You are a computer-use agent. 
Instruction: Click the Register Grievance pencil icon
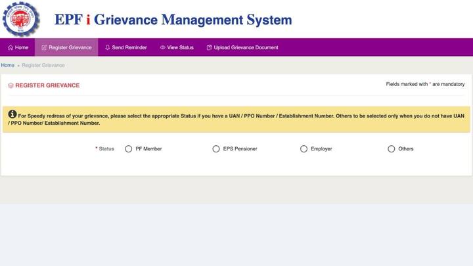(x=44, y=47)
